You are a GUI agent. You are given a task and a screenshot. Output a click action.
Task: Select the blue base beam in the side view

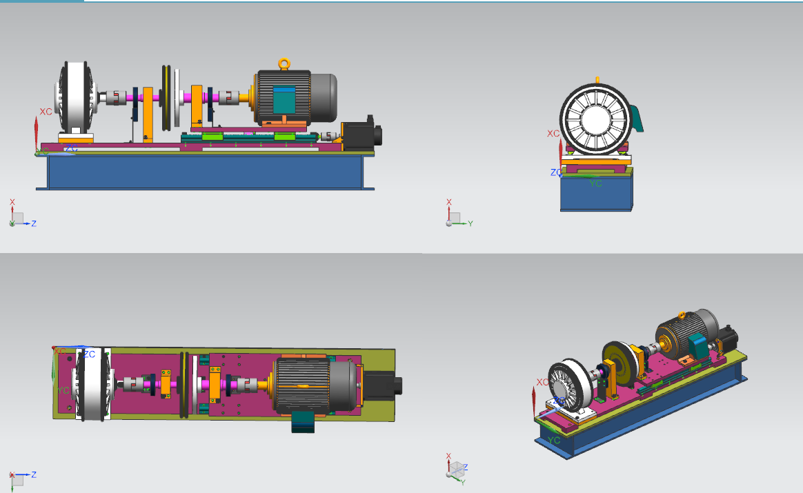205,172
